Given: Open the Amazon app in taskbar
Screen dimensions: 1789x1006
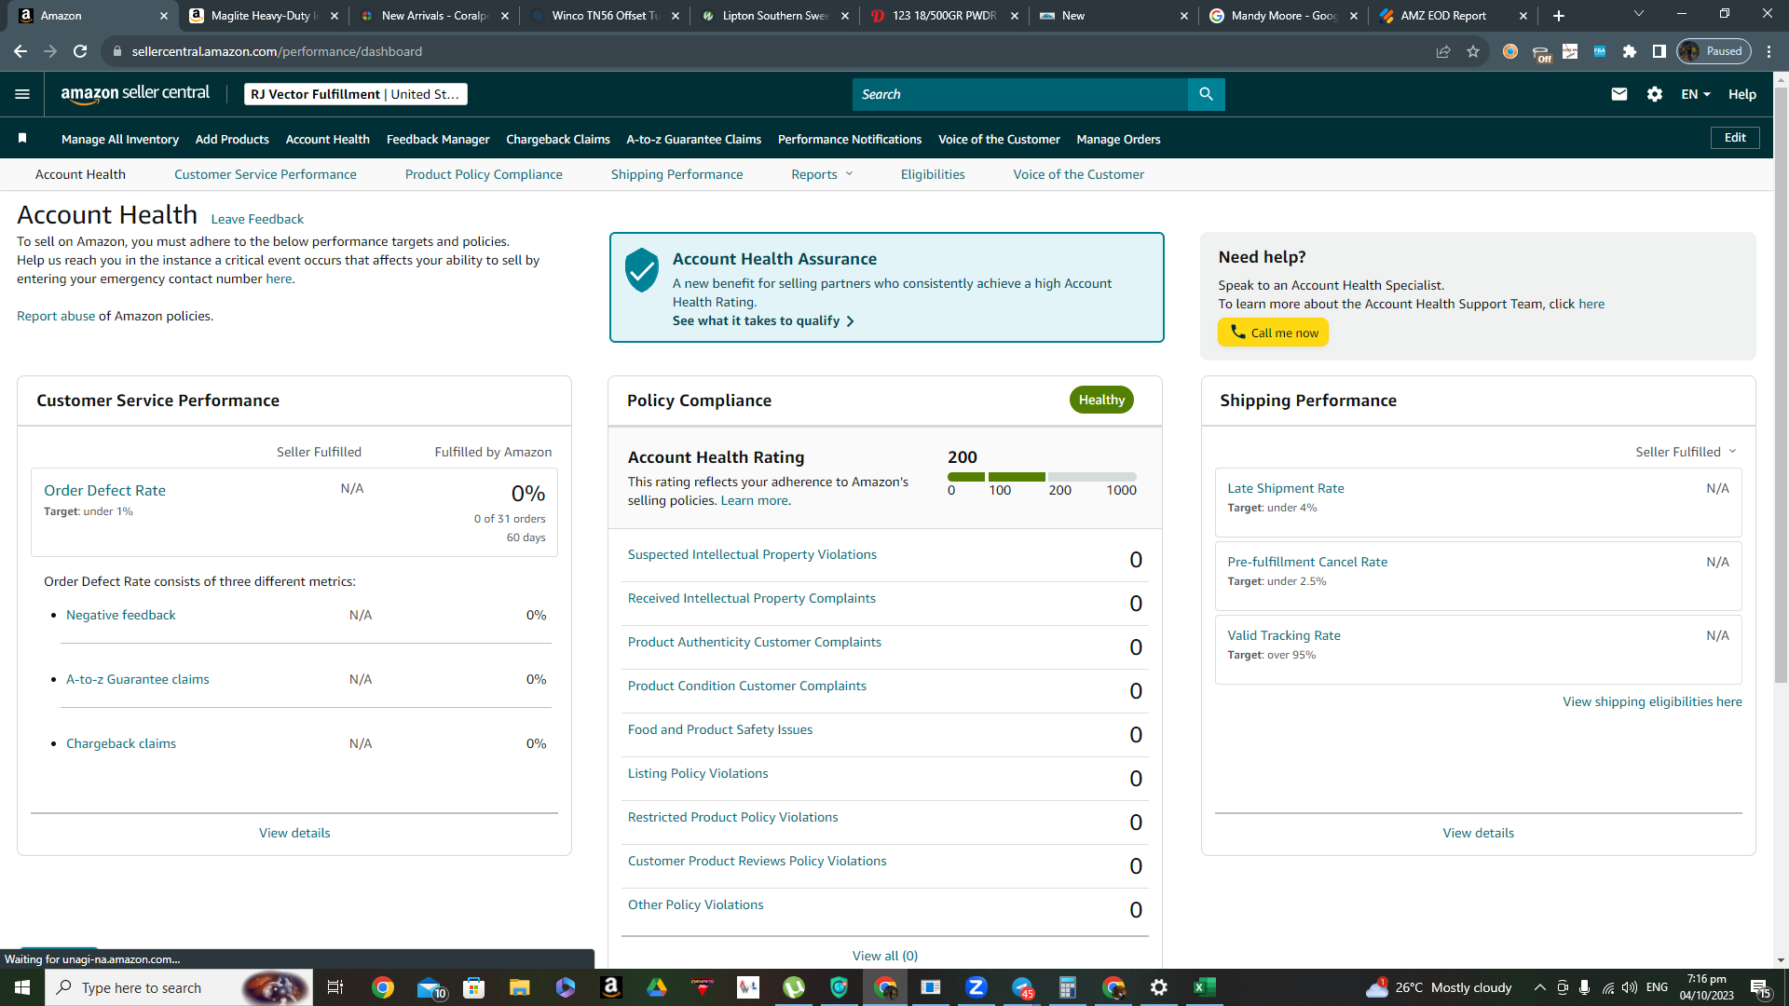Looking at the screenshot, I should click(611, 987).
